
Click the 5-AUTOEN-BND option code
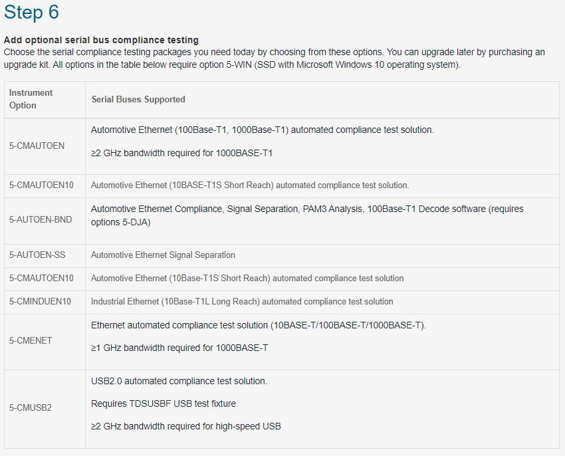[41, 219]
